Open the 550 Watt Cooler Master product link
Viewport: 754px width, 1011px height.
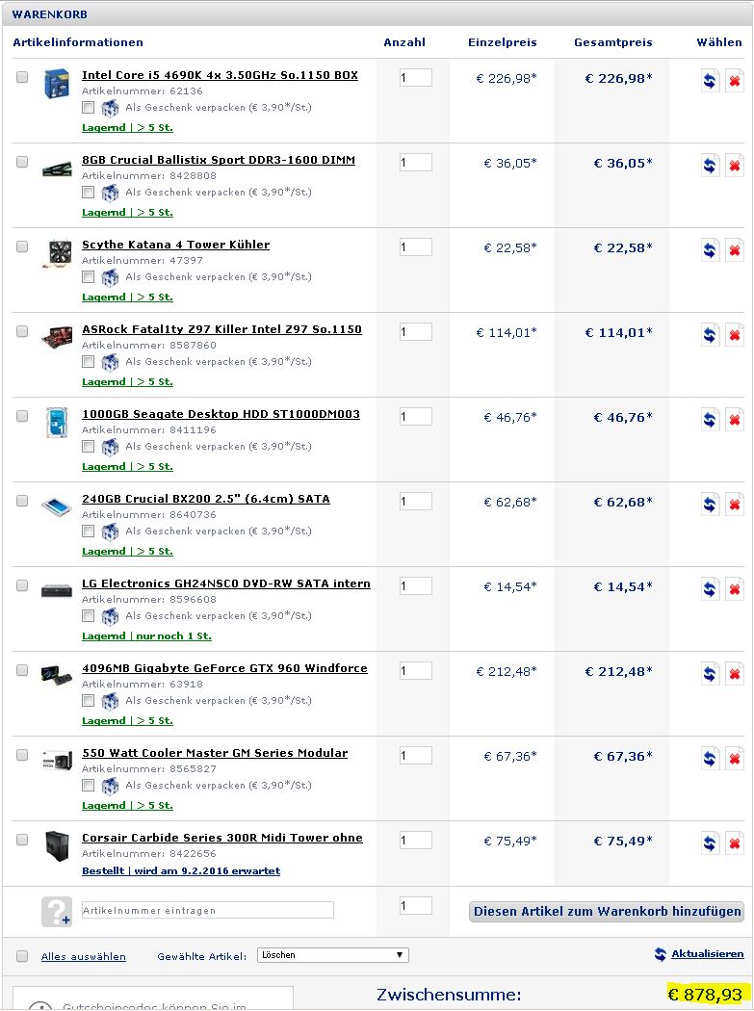pos(215,753)
